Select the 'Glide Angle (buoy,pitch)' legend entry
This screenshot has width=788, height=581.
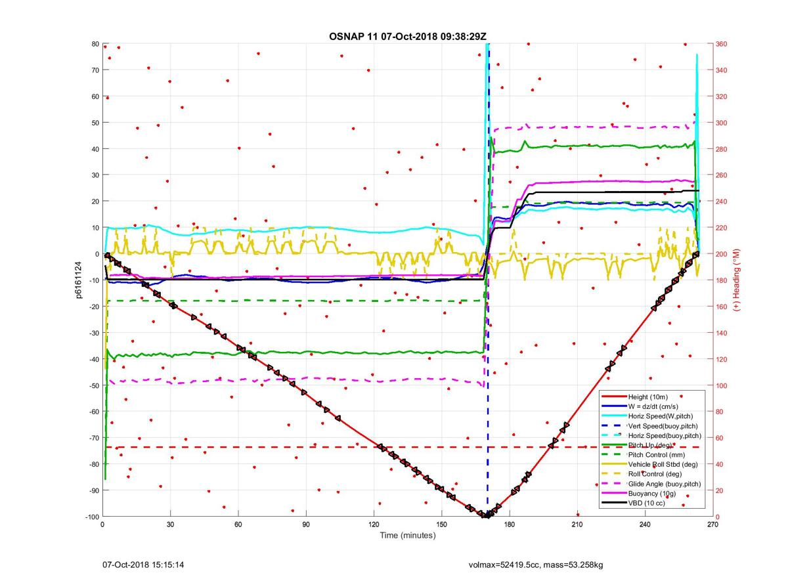[665, 484]
